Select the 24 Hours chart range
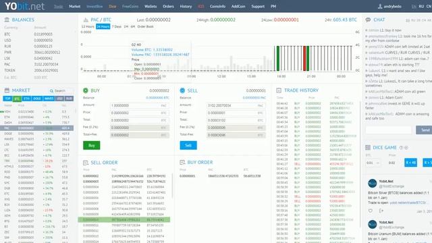 point(103,26)
